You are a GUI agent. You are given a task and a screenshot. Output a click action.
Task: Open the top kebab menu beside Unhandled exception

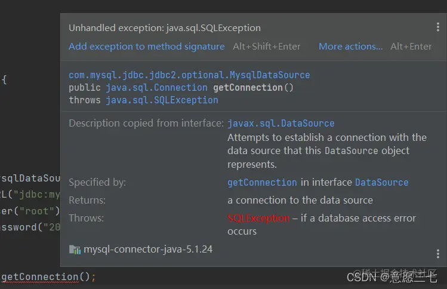click(x=438, y=27)
